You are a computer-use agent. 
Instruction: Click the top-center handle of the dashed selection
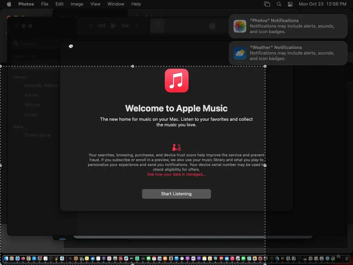tap(133, 66)
